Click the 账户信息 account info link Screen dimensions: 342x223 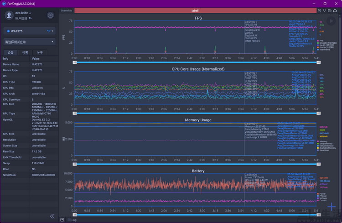[x=21, y=18]
